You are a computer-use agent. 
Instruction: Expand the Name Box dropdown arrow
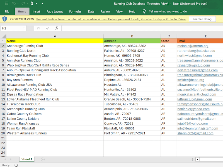pos(24,28)
